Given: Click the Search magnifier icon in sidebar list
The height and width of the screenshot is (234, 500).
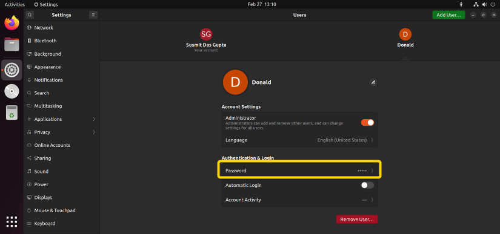Looking at the screenshot, I should coord(29,93).
